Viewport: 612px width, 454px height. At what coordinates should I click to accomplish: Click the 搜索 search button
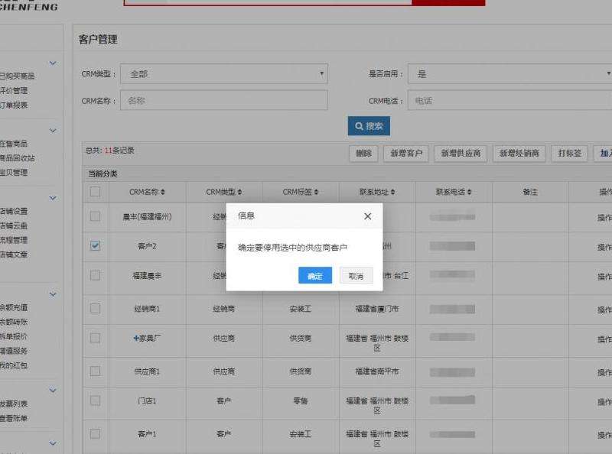[369, 126]
